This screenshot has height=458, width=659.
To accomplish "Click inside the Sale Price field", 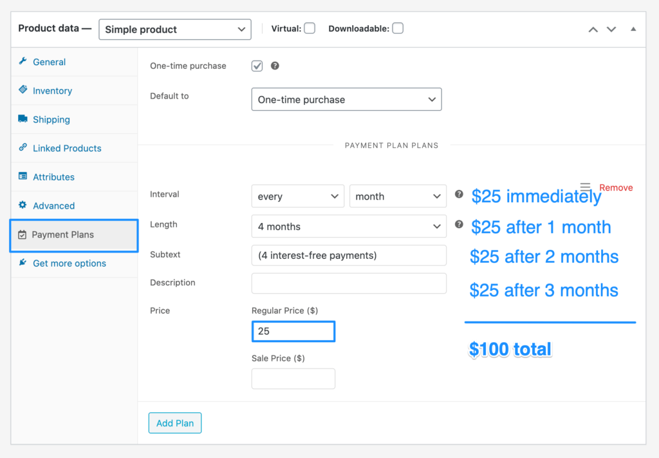I will 293,379.
